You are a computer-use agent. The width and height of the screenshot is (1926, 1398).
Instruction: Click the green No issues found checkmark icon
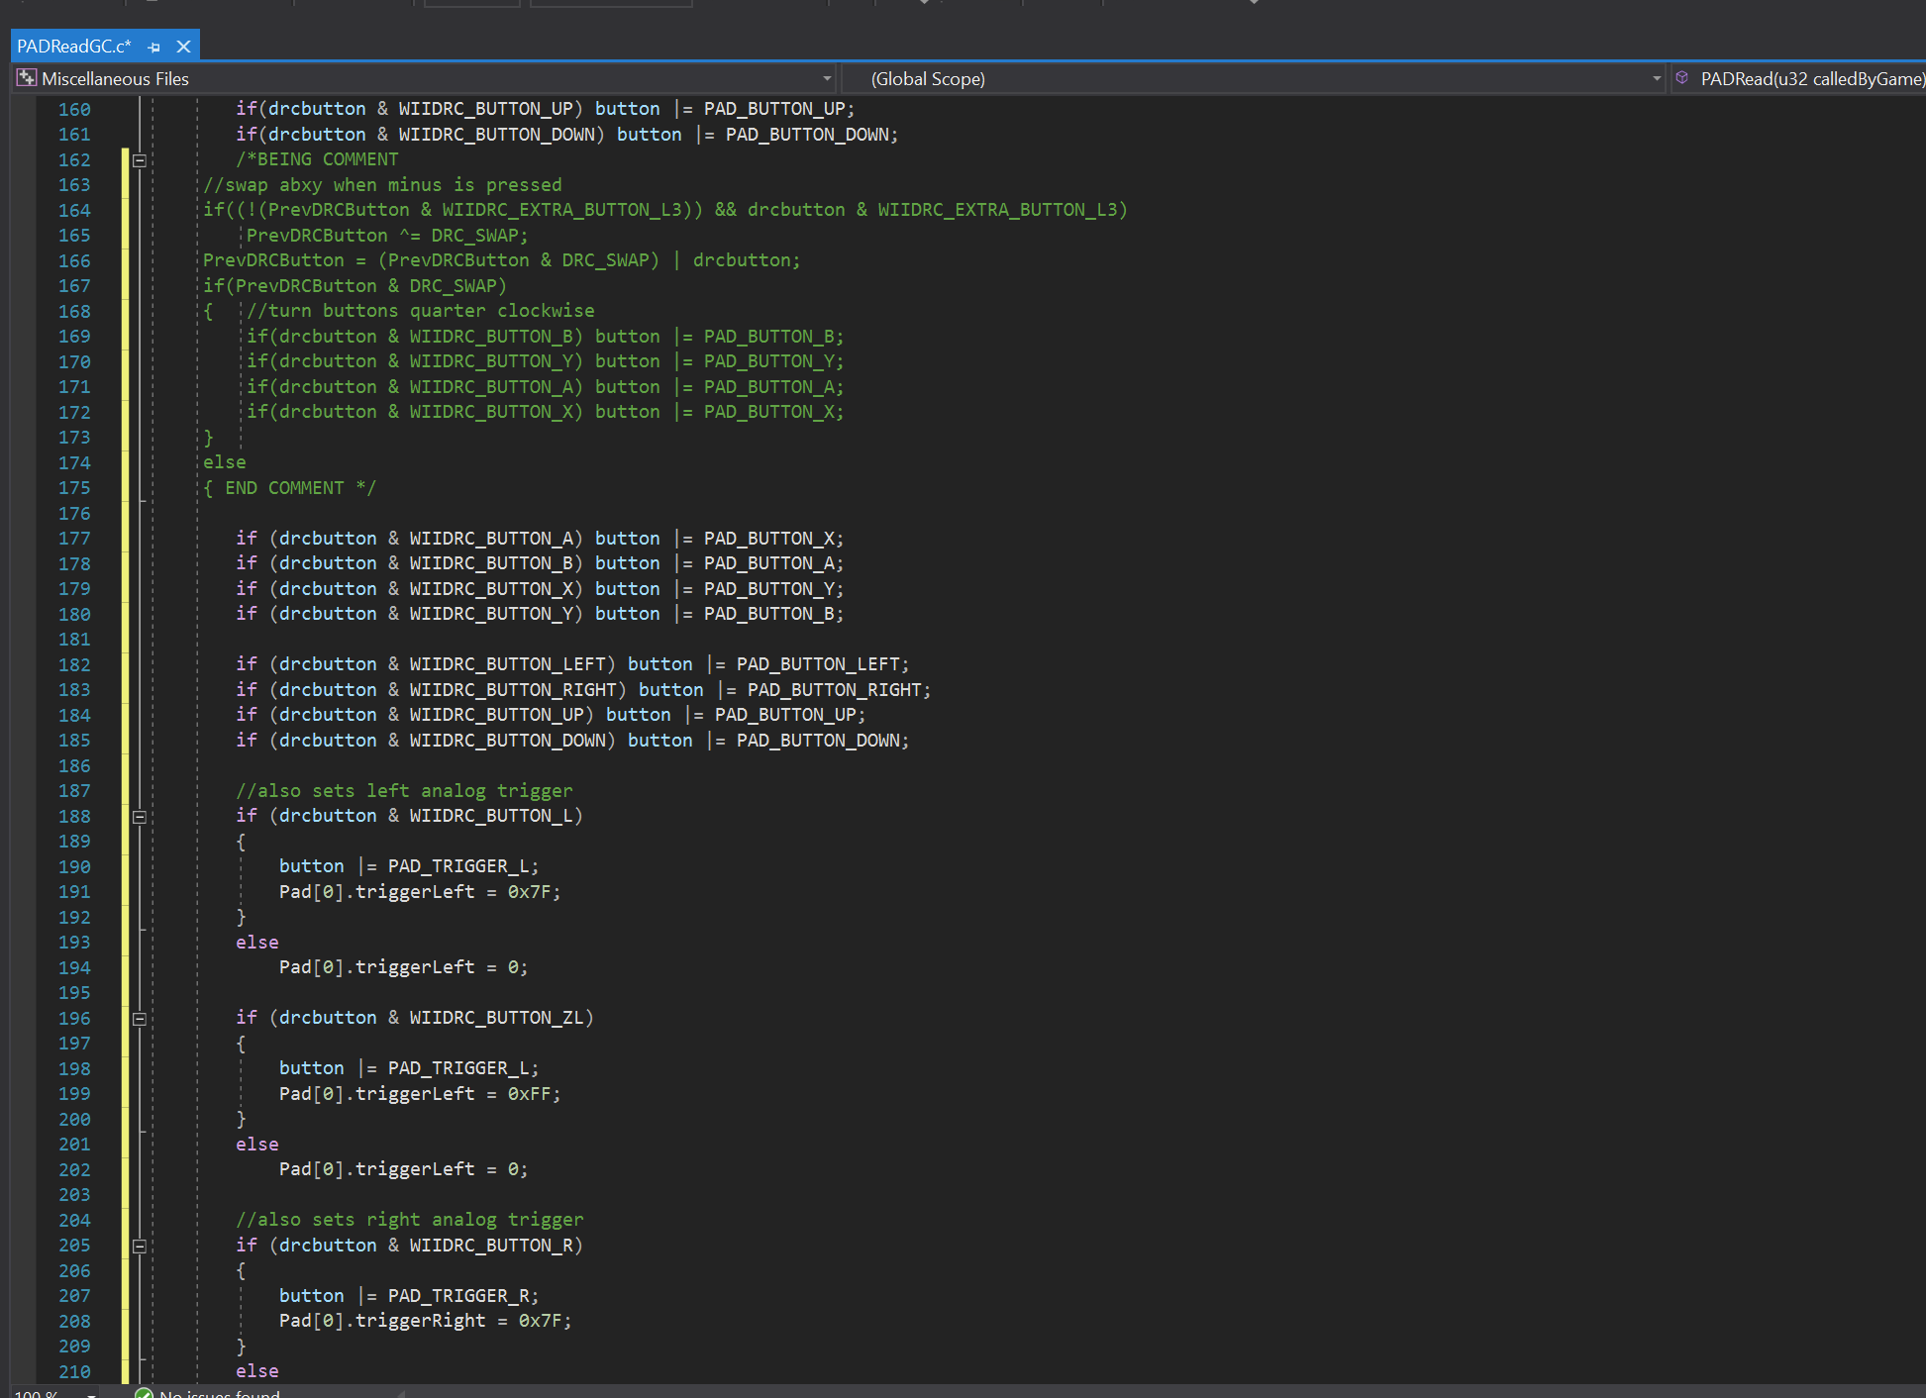(x=144, y=1393)
